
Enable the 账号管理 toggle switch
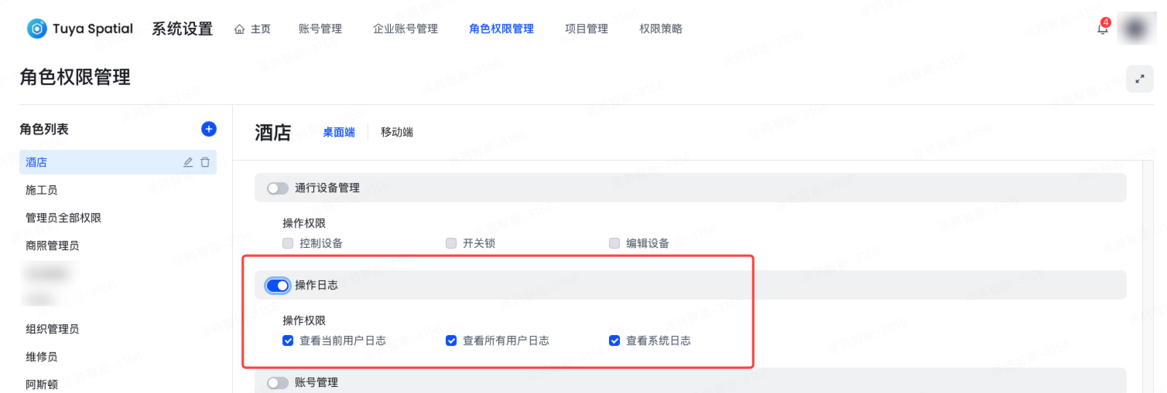point(277,383)
